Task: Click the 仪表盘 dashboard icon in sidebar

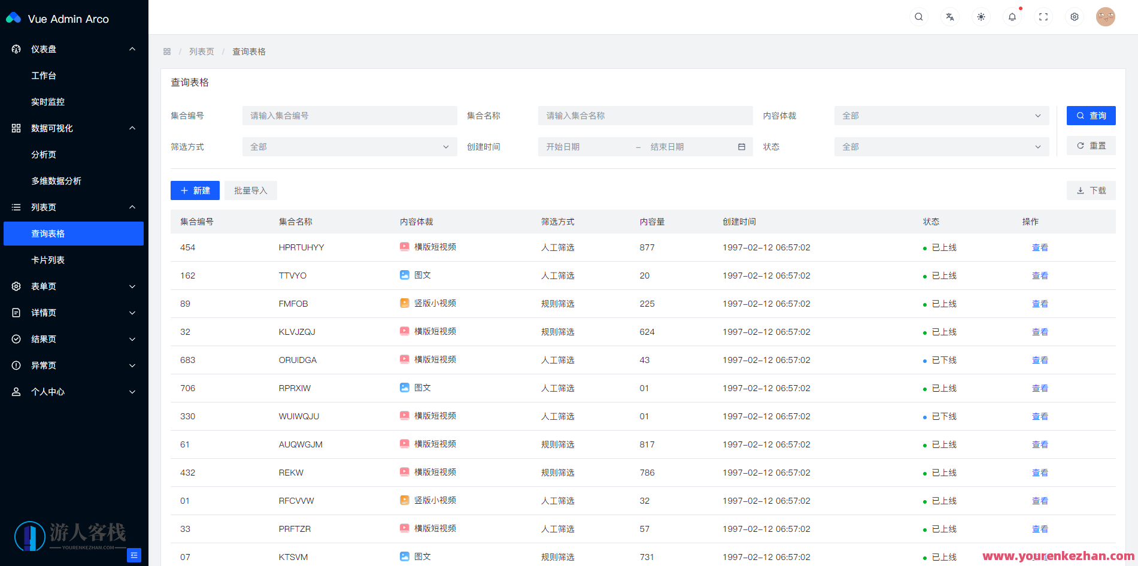Action: coord(16,49)
